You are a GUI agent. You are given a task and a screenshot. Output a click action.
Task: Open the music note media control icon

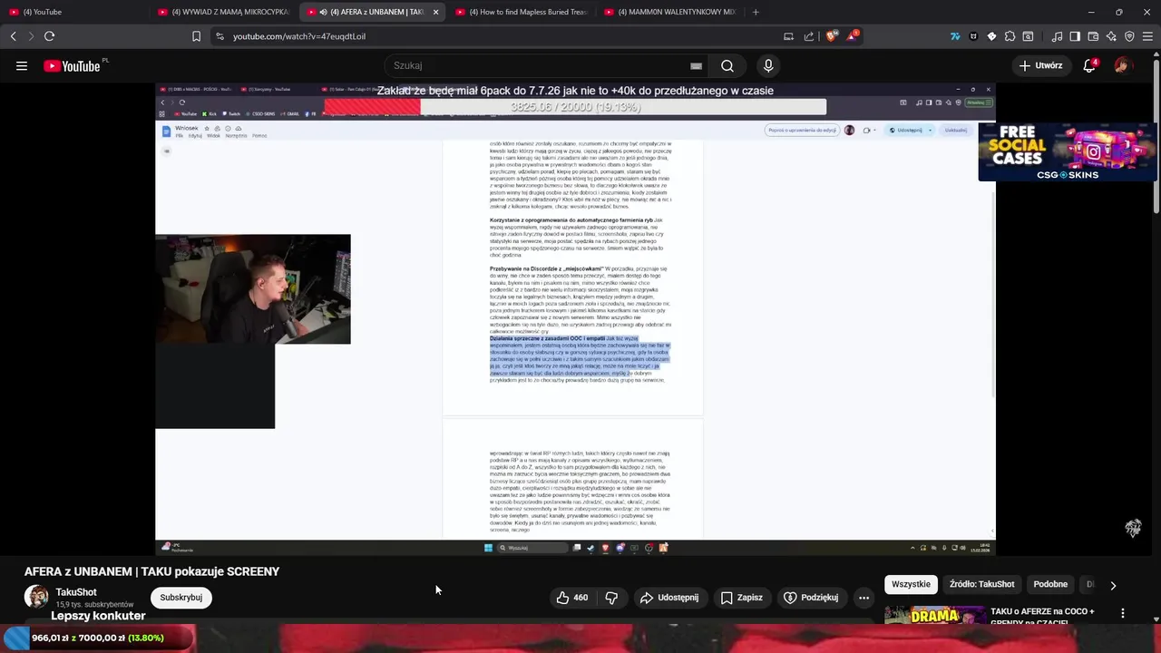tap(1057, 36)
